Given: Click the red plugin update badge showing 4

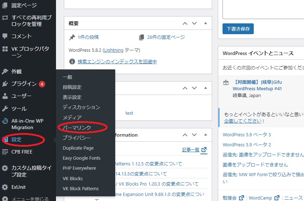Looking at the screenshot, I should 42,84.
